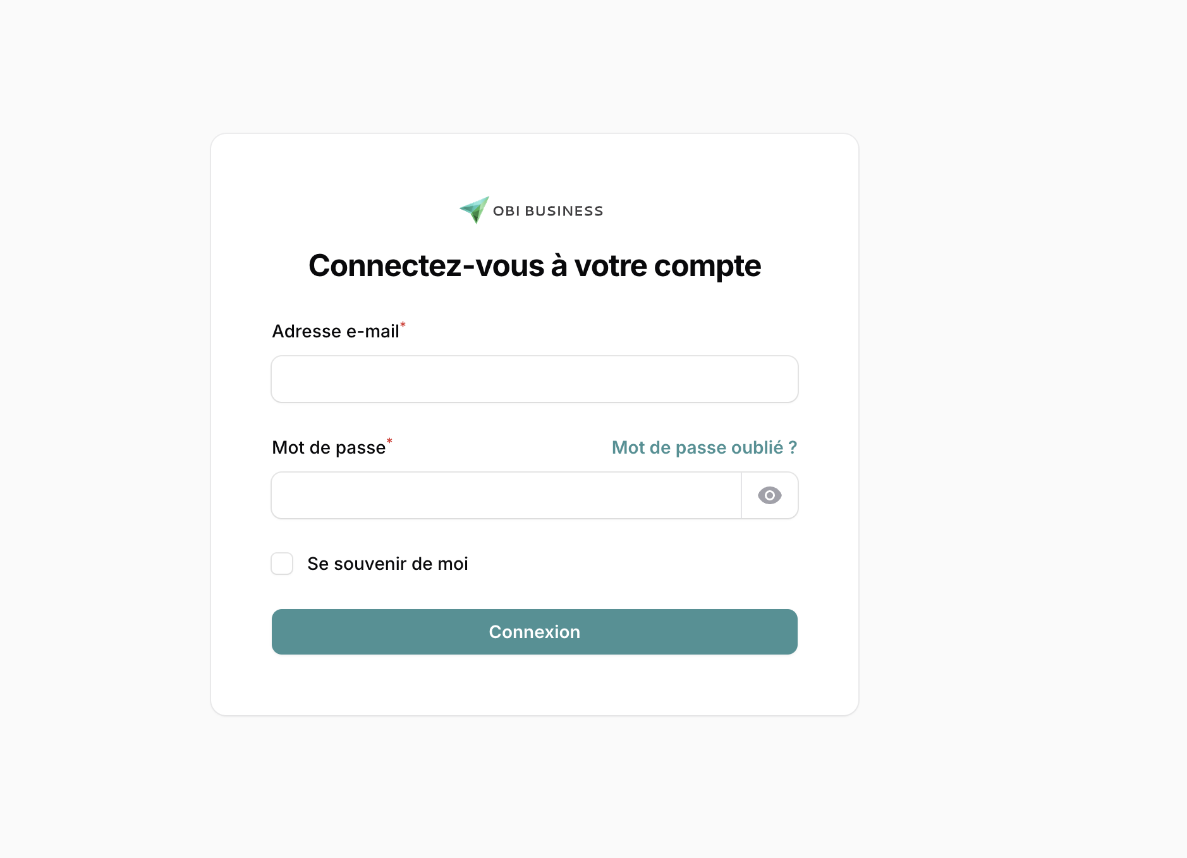
Task: Click the Se souvenir de moi label text
Action: pyautogui.click(x=387, y=564)
